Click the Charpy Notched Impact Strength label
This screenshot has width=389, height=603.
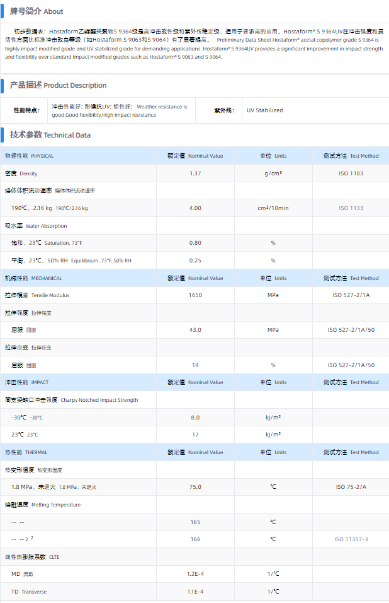(71, 400)
